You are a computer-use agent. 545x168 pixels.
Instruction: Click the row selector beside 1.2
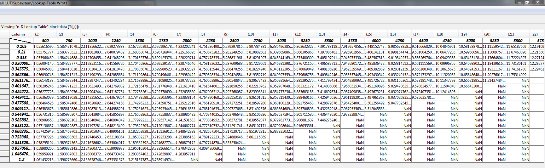5,160
